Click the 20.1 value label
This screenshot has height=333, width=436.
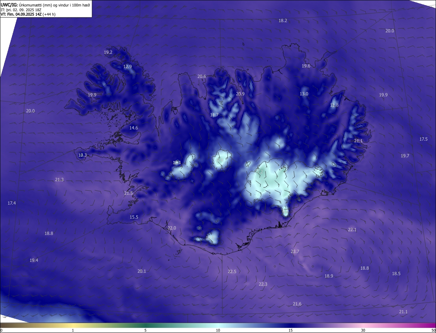pos(142,271)
